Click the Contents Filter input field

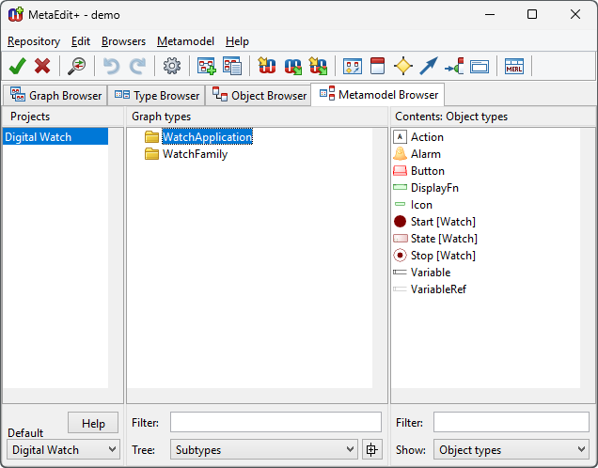[x=511, y=422]
